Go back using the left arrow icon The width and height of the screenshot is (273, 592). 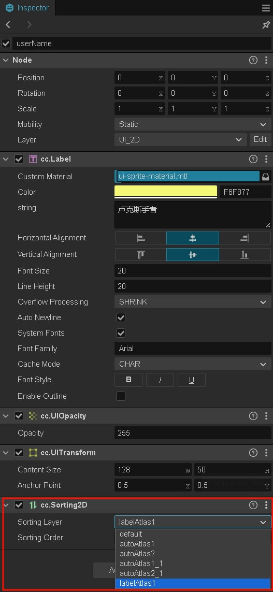(8, 25)
